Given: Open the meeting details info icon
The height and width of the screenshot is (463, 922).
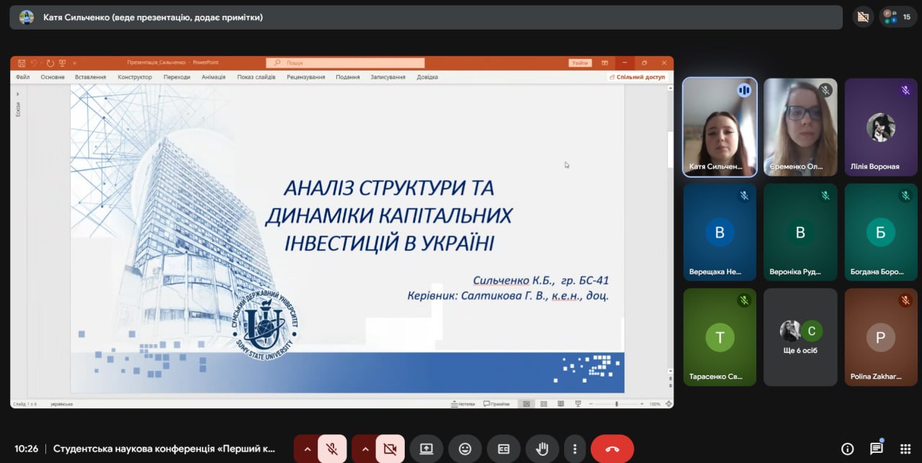Looking at the screenshot, I should (x=847, y=449).
